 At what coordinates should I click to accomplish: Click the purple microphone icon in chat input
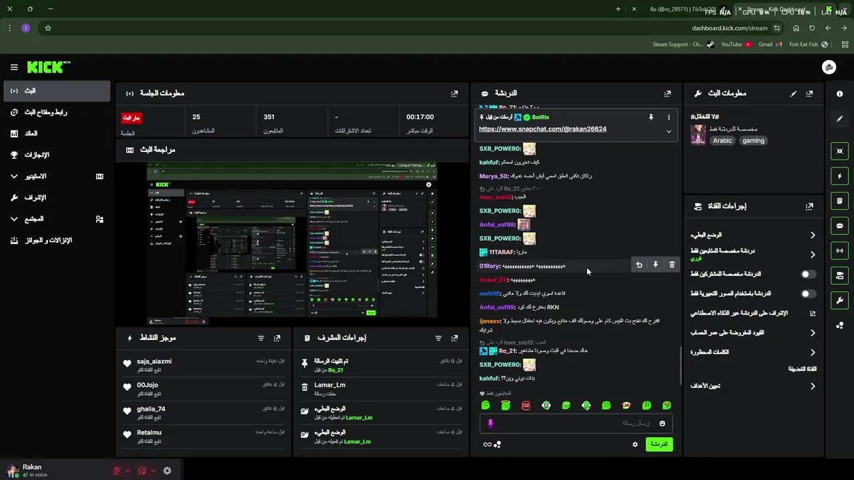click(490, 423)
